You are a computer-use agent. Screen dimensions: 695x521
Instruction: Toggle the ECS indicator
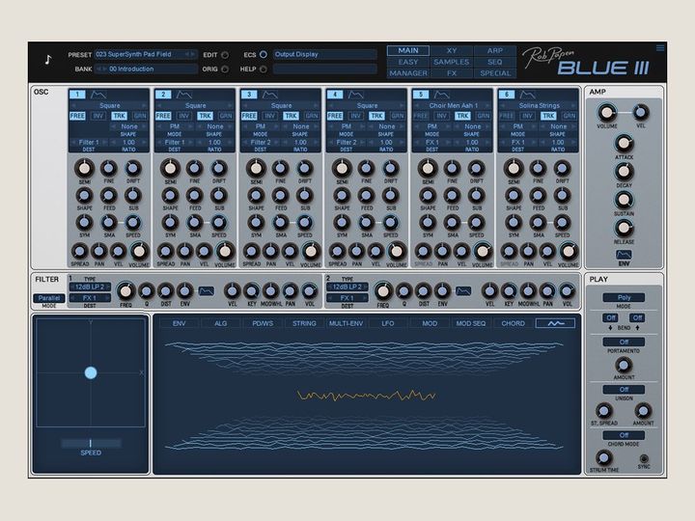click(264, 54)
